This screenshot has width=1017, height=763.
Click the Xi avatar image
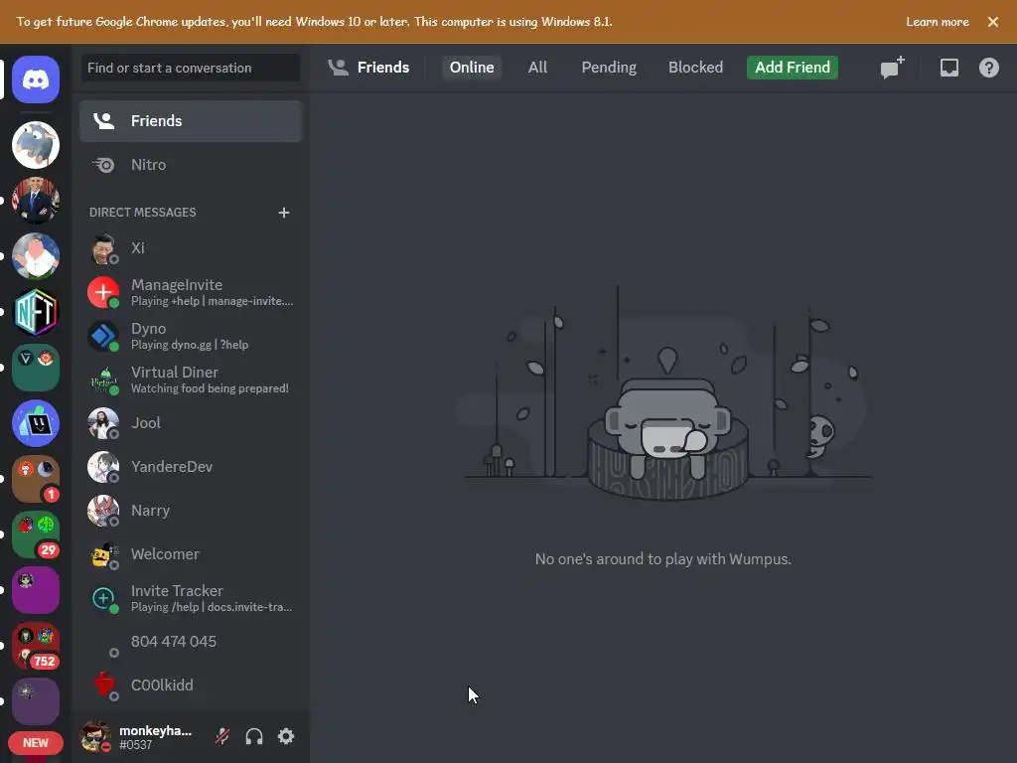coord(103,248)
